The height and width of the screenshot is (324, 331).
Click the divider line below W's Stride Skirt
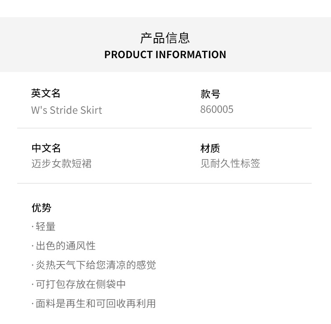coord(164,128)
